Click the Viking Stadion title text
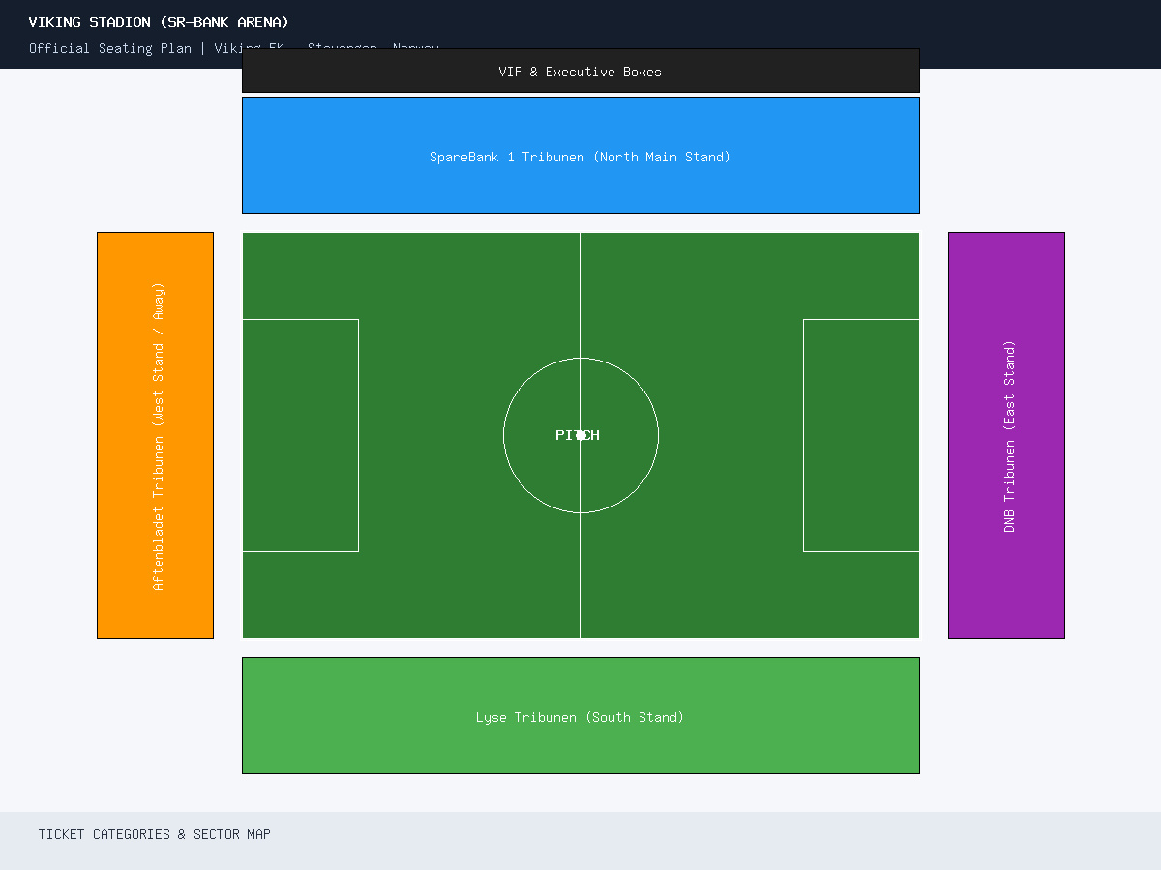 pos(159,22)
